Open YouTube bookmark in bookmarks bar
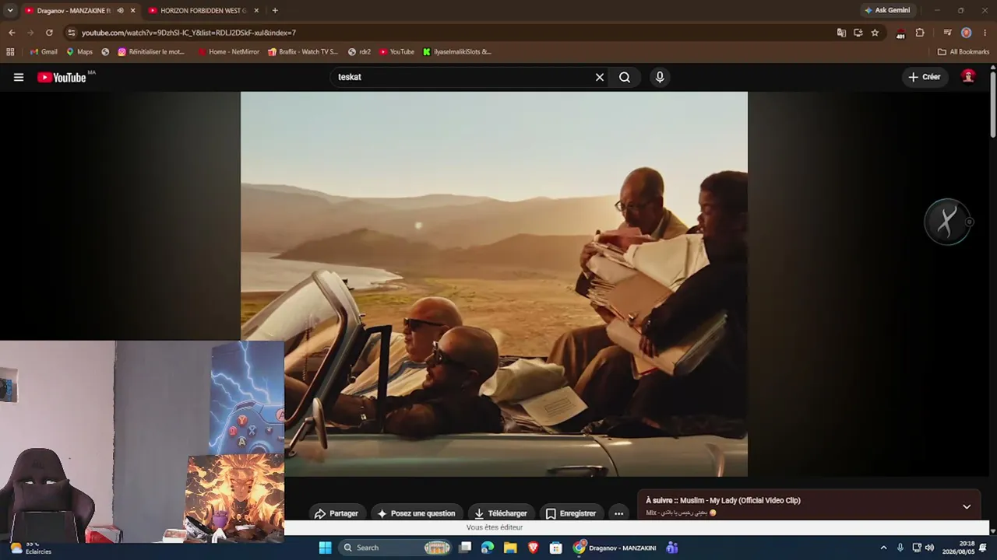This screenshot has height=560, width=997. click(x=396, y=52)
